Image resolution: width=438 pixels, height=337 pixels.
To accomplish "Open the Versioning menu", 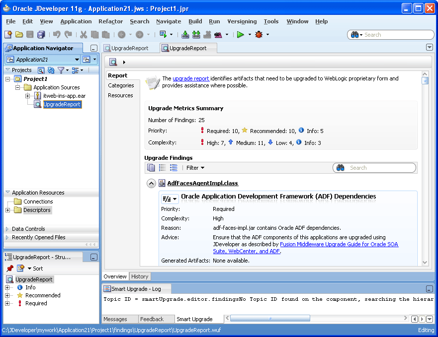I will click(242, 21).
